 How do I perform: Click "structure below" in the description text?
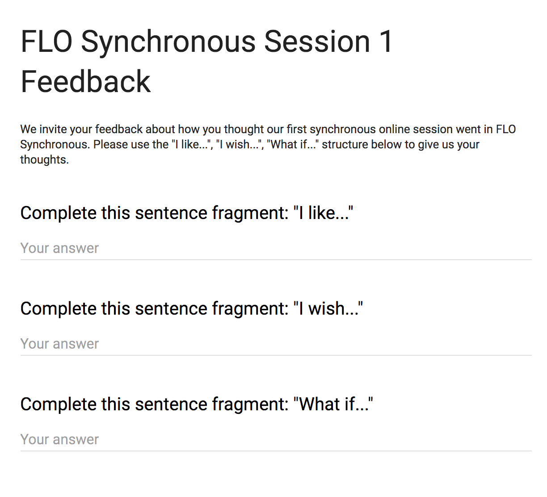363,145
